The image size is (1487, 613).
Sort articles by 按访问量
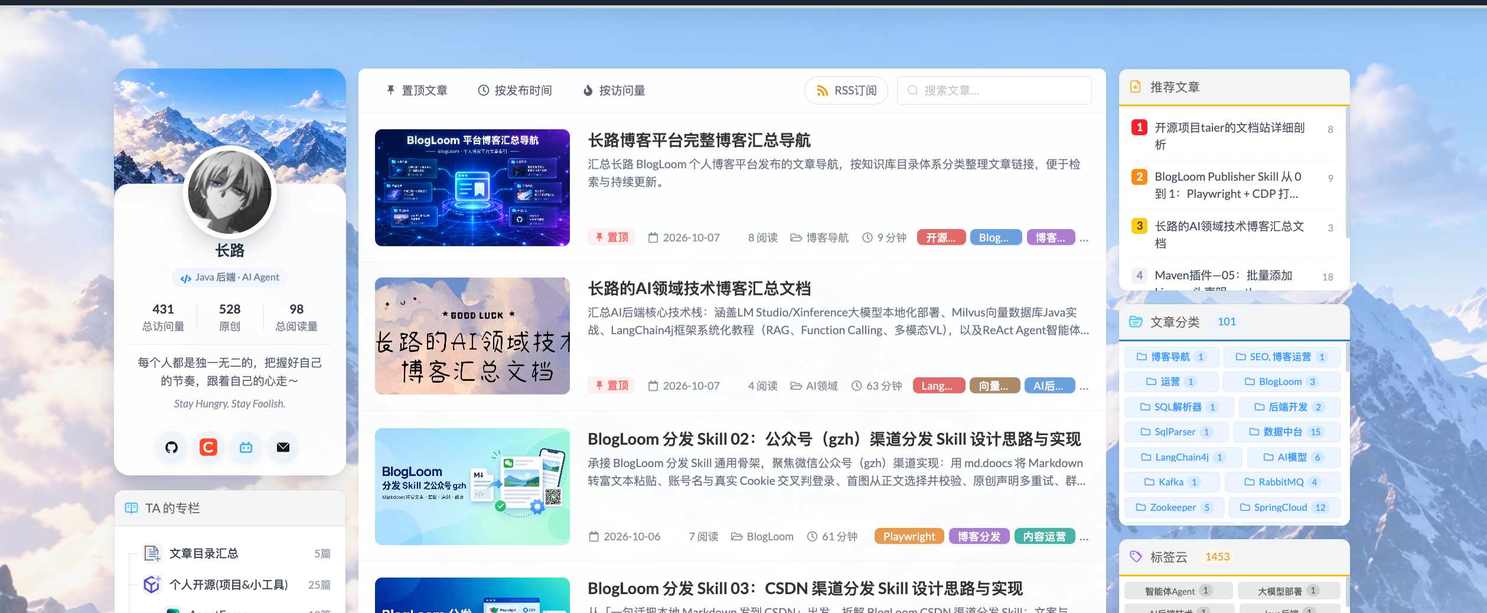click(x=614, y=90)
